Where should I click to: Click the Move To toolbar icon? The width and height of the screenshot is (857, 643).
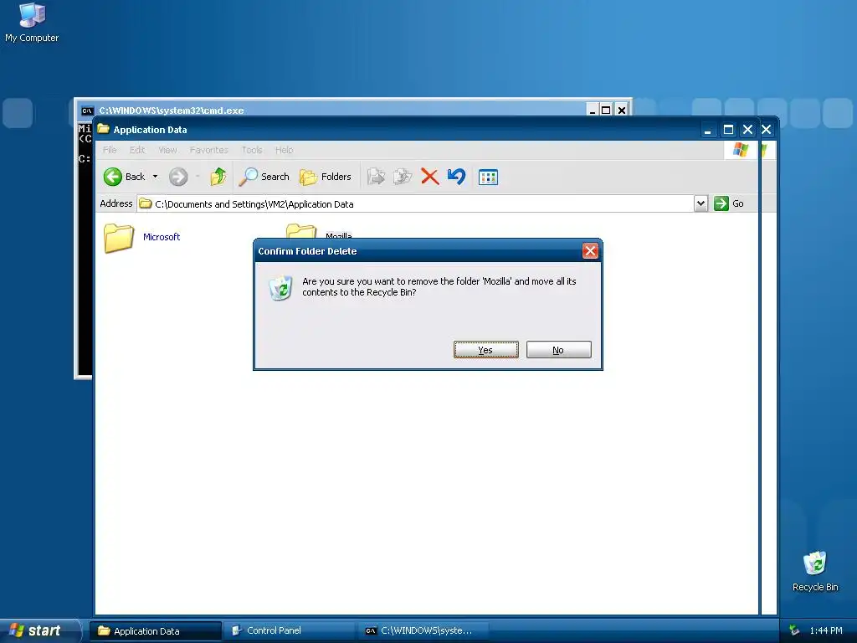[x=376, y=177]
